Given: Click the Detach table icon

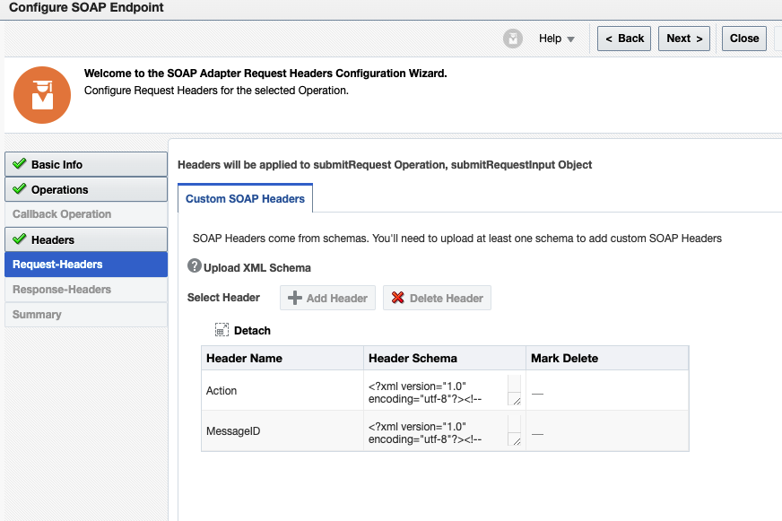Looking at the screenshot, I should point(222,330).
